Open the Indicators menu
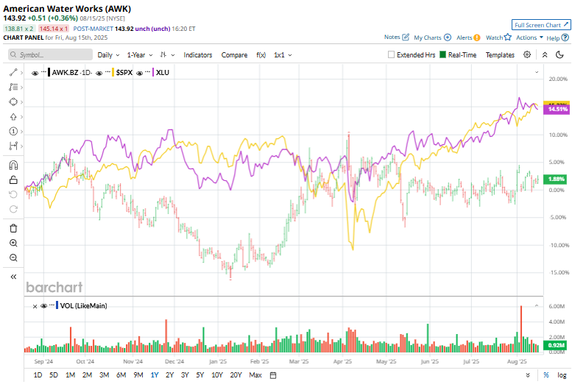The width and height of the screenshot is (572, 387). click(198, 54)
